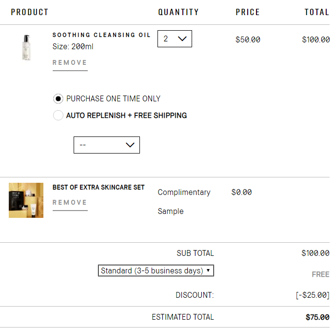Click the Soothing Cleansing Oil product name
This screenshot has width=333, height=329.
pos(101,35)
